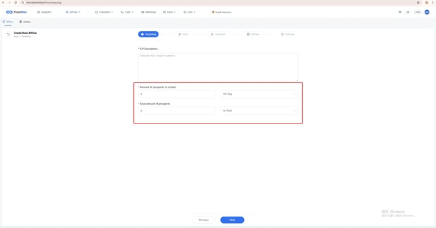
Task: Expand the Outreach navigation dropdown
Action: coord(104,12)
